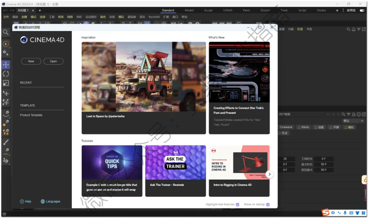Toggle 动画 project settings tab

pos(319,127)
